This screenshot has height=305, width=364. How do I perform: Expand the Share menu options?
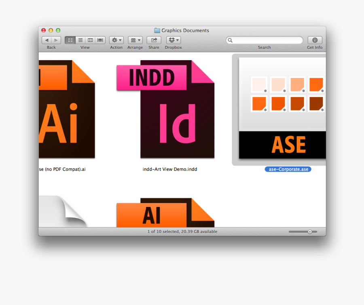pos(154,40)
